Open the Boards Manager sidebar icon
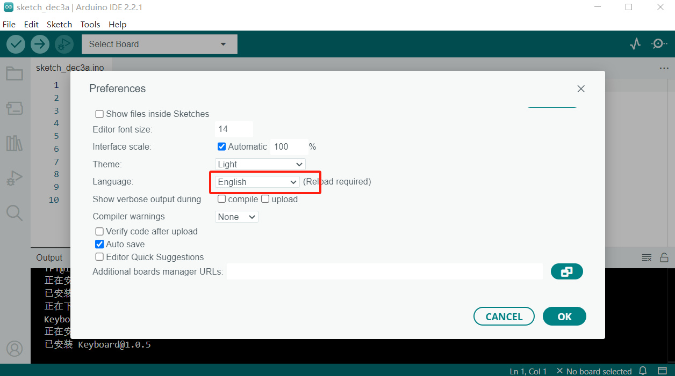The height and width of the screenshot is (376, 675). (x=15, y=108)
